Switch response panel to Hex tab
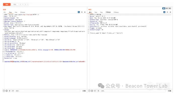Viewport: 175px width, 96px height. 101,12
